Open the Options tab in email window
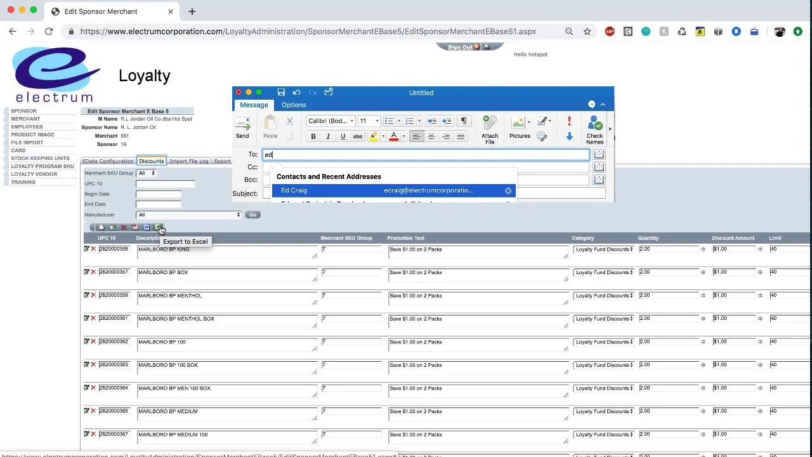This screenshot has width=812, height=457. 294,105
